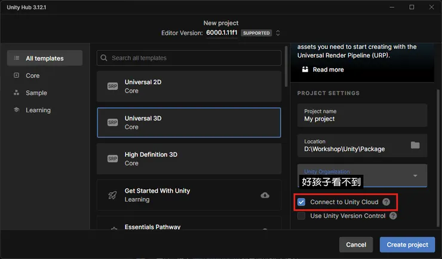
Task: Edit the Project name field
Action: [362, 115]
